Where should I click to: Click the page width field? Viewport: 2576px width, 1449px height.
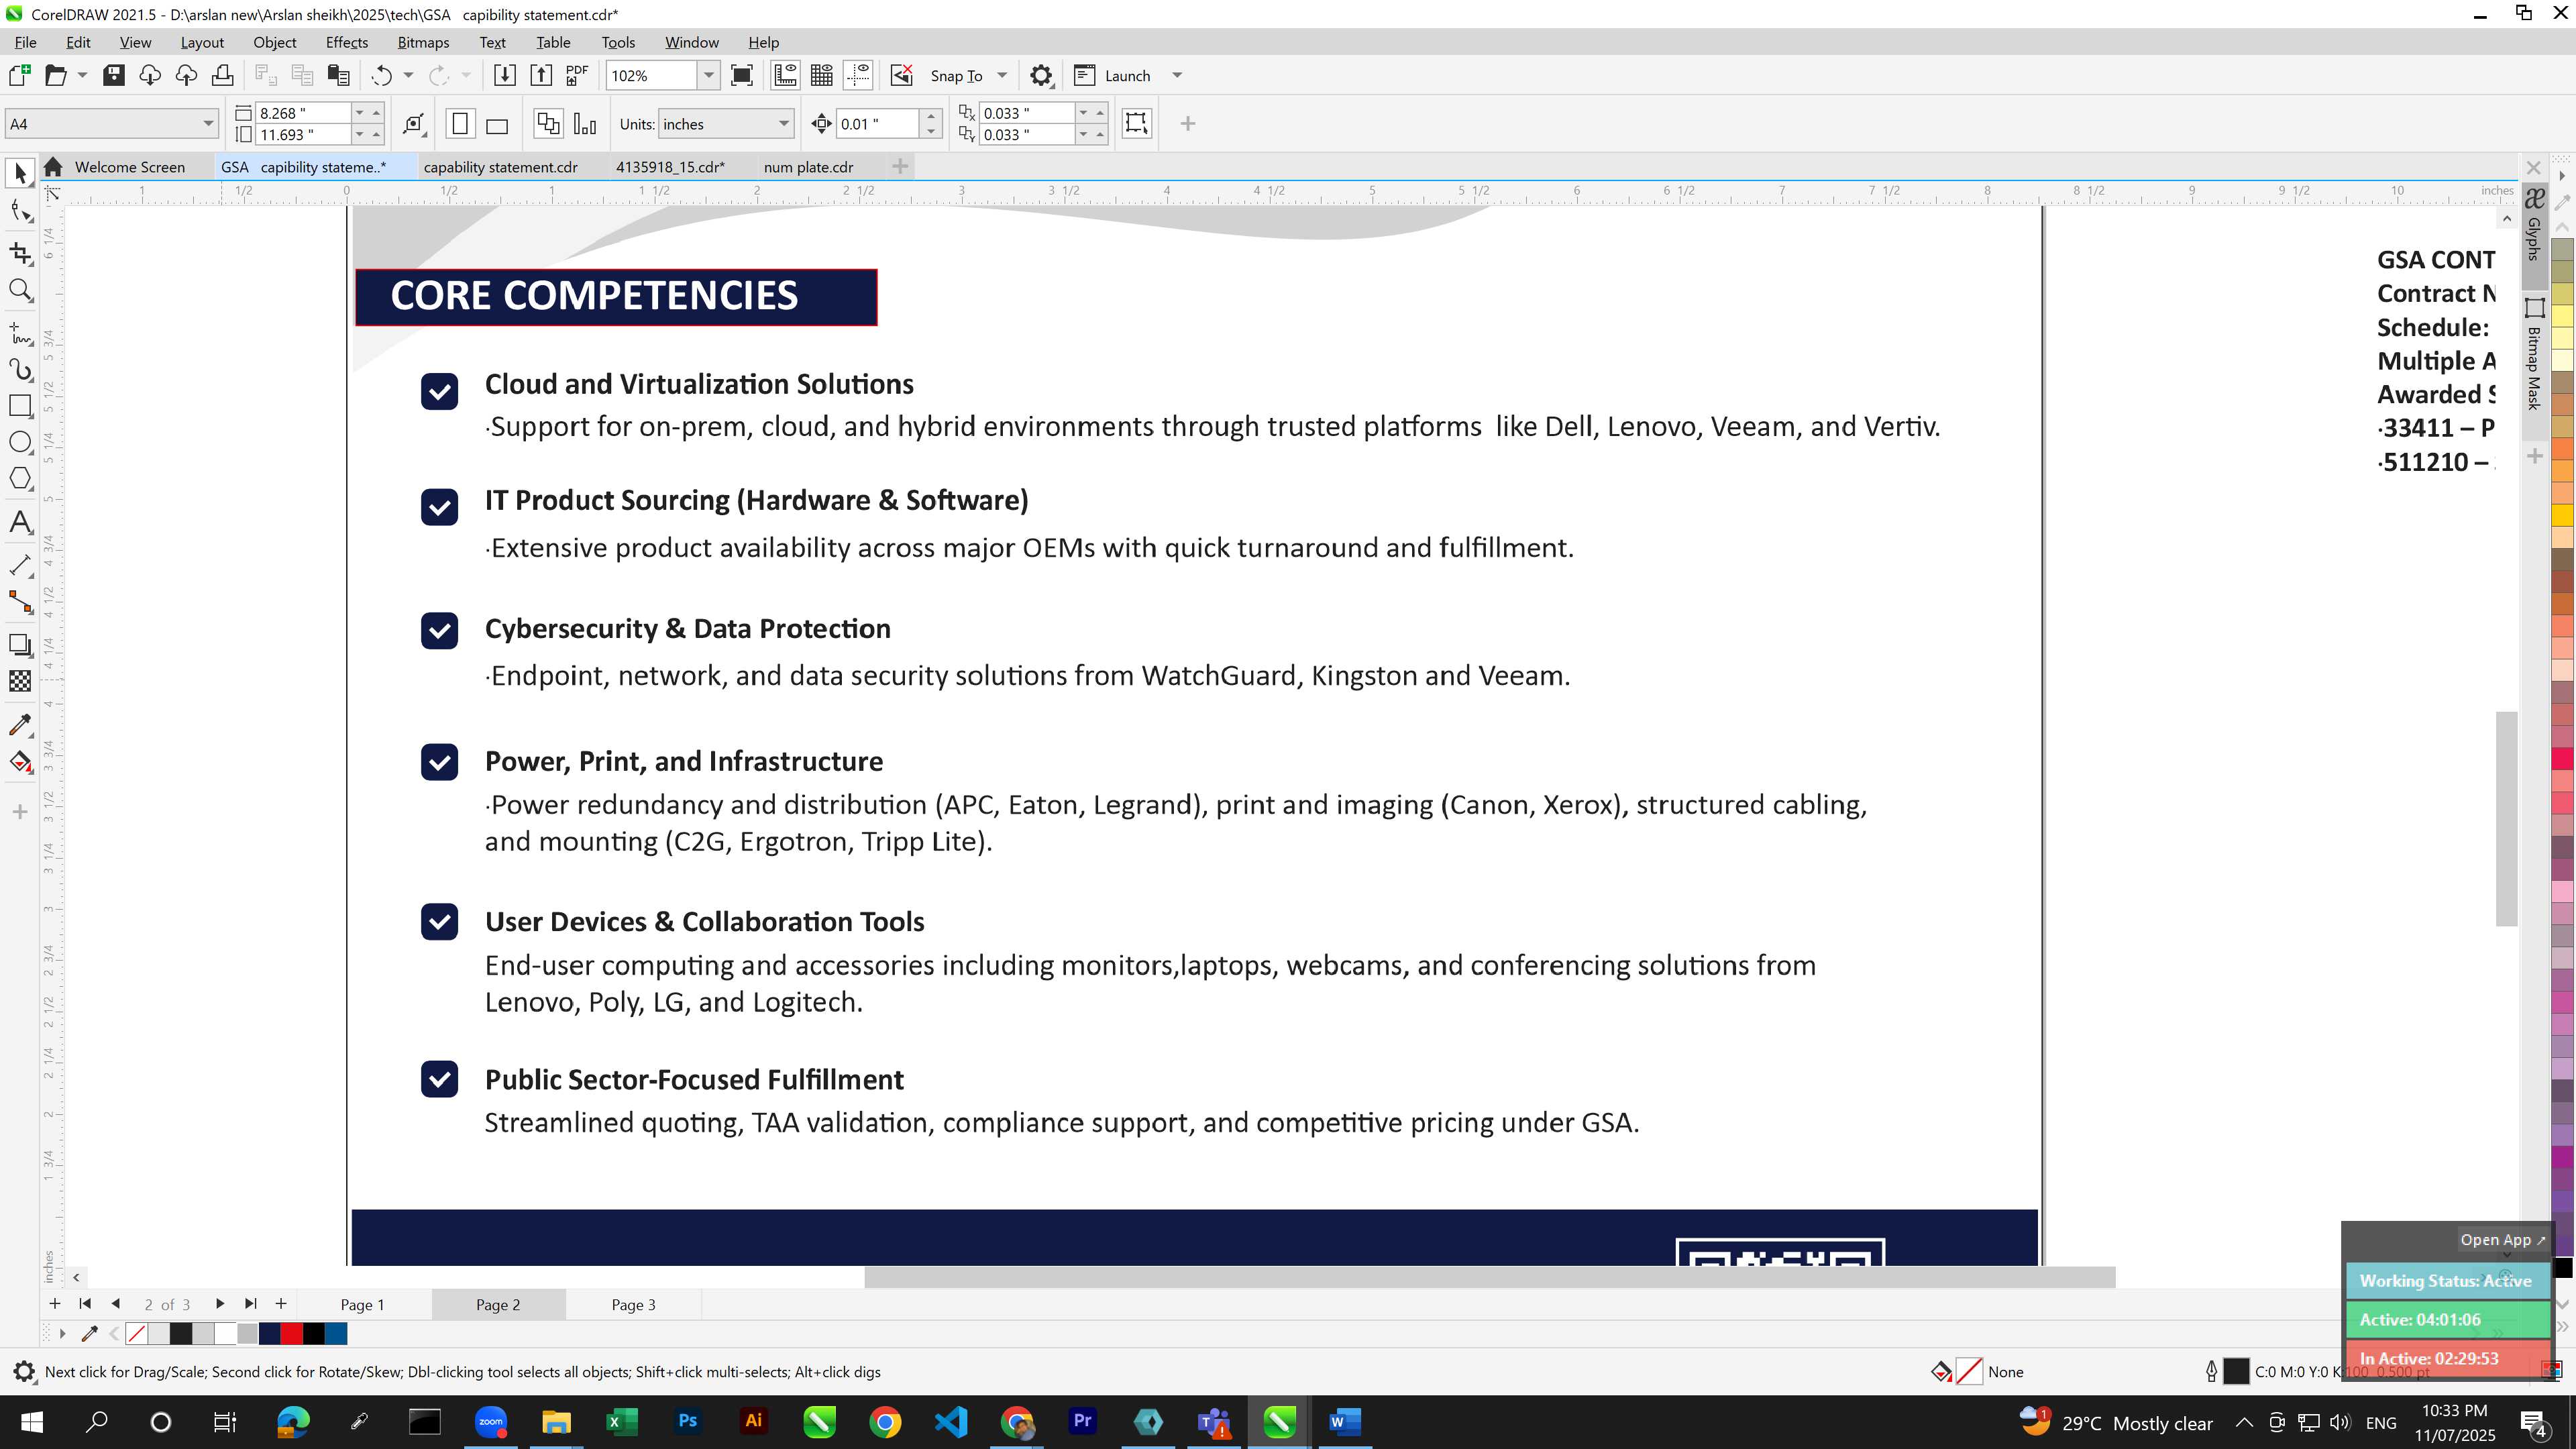coord(303,113)
